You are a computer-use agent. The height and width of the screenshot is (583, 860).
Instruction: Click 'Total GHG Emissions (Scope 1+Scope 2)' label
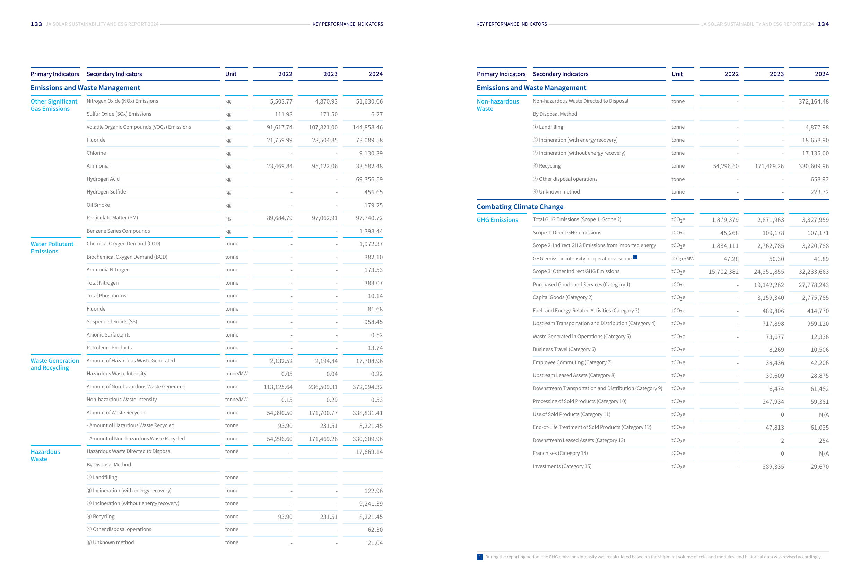click(577, 219)
